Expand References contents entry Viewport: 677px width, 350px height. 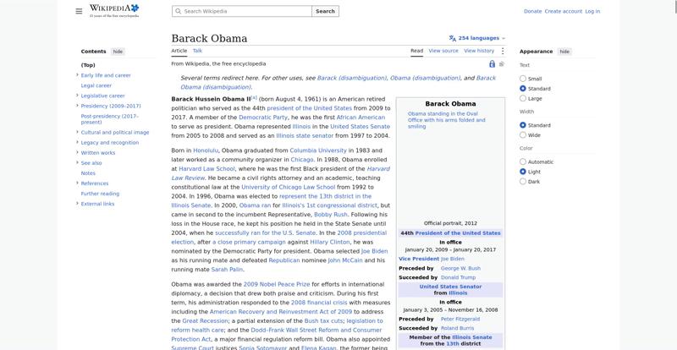tap(77, 183)
